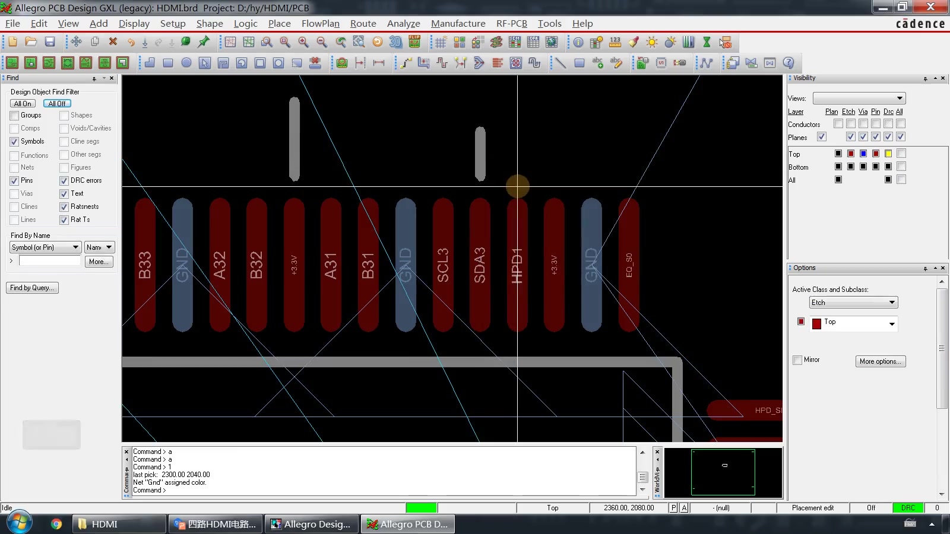Select the Move tool icon
Viewport: 950px width, 534px height.
(x=76, y=42)
